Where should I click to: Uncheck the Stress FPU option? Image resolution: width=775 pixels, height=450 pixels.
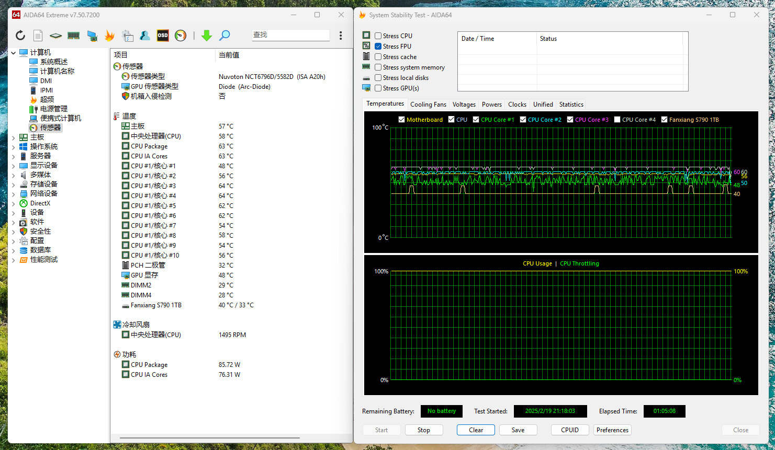tap(378, 47)
